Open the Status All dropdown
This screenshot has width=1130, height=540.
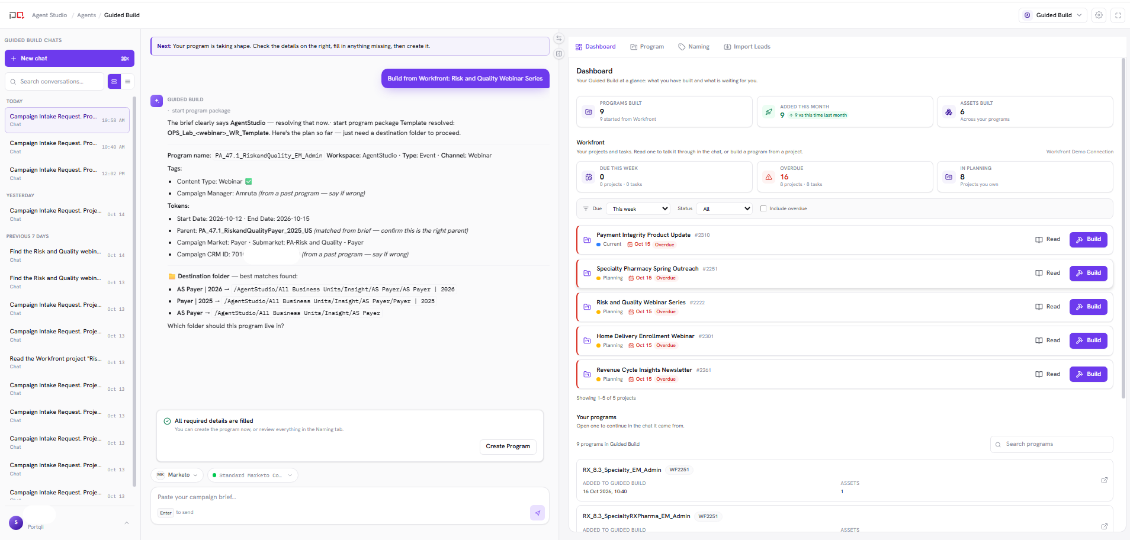click(724, 209)
